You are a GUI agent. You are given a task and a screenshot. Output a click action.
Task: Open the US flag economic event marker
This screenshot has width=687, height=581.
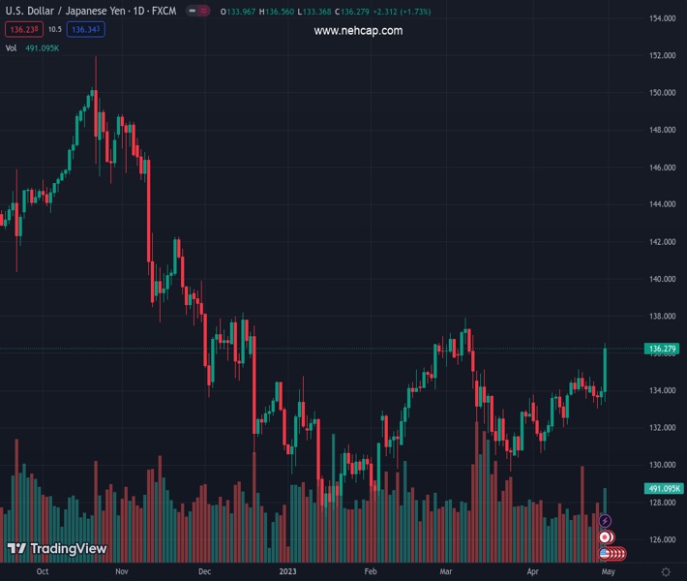click(605, 553)
